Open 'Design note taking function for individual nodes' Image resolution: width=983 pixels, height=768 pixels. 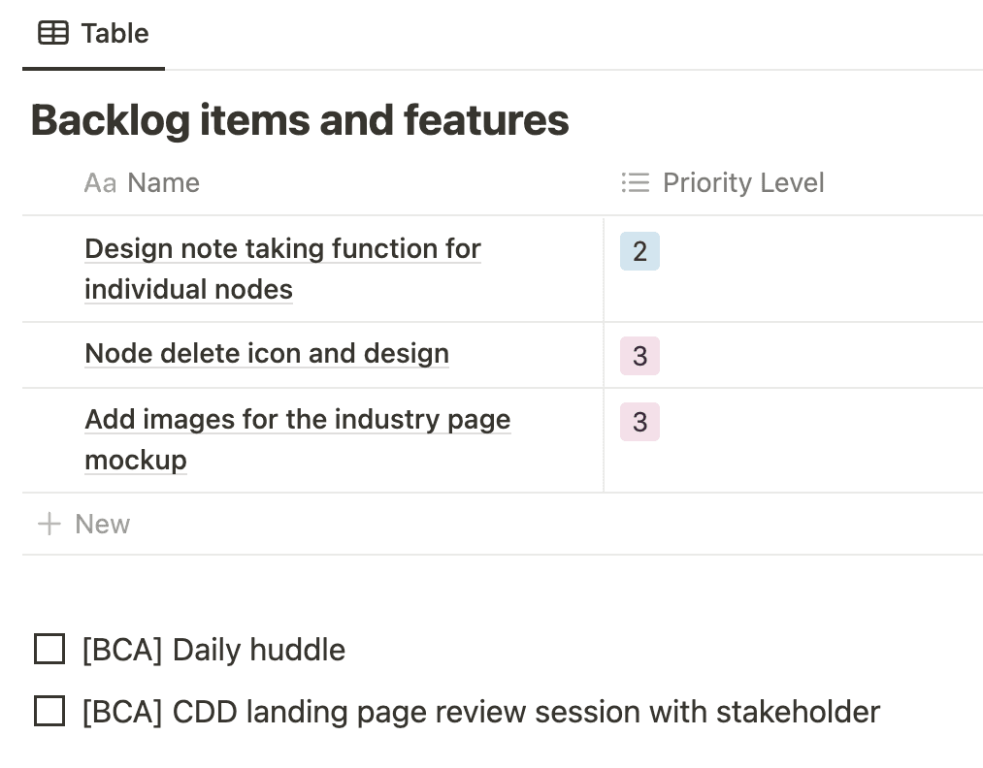coord(281,249)
